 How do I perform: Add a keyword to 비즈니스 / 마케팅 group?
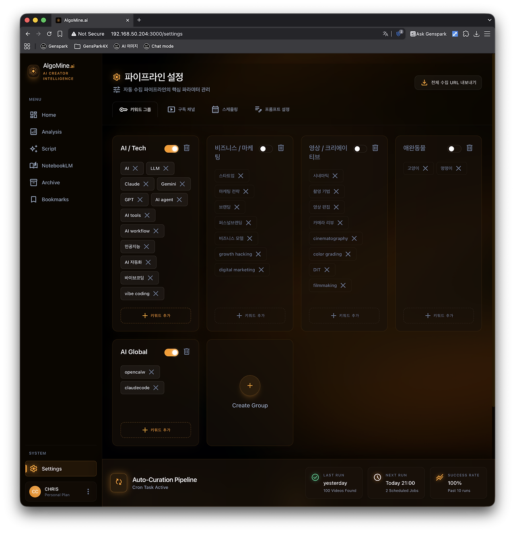click(x=250, y=316)
